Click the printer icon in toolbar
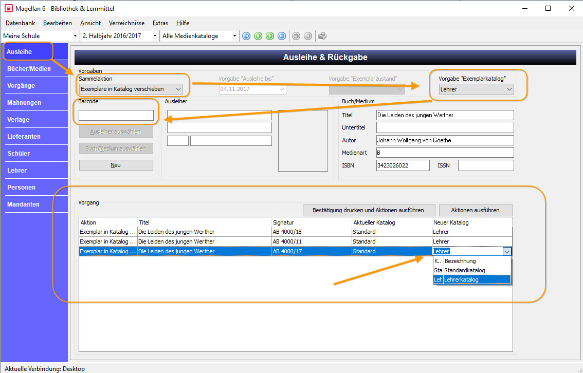This screenshot has width=583, height=373. pyautogui.click(x=322, y=36)
